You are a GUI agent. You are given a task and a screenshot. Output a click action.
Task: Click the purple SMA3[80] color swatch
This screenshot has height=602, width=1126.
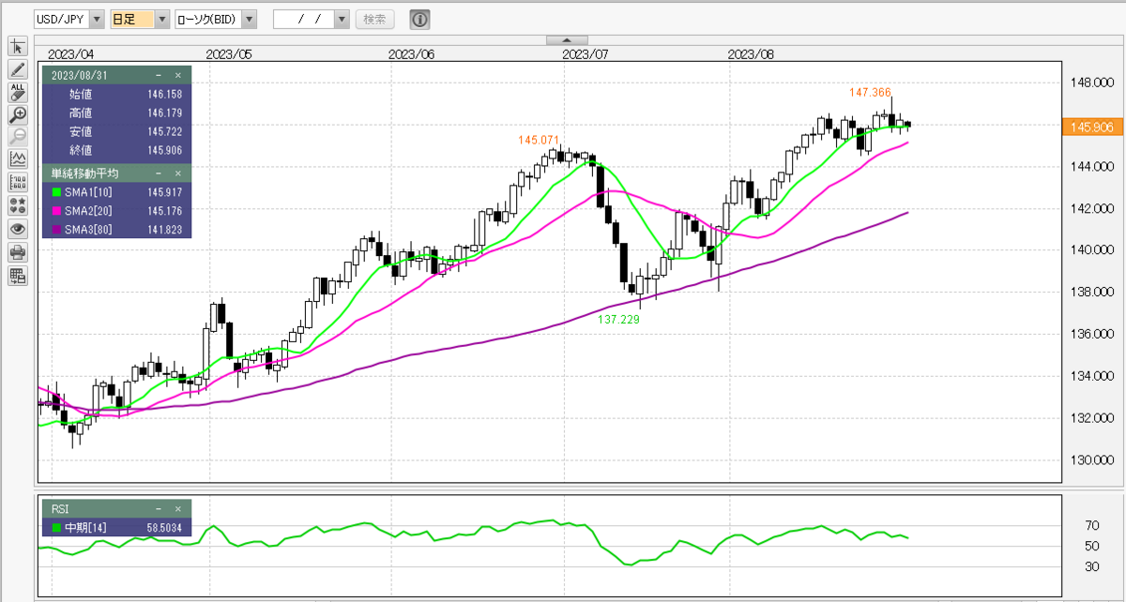[56, 229]
